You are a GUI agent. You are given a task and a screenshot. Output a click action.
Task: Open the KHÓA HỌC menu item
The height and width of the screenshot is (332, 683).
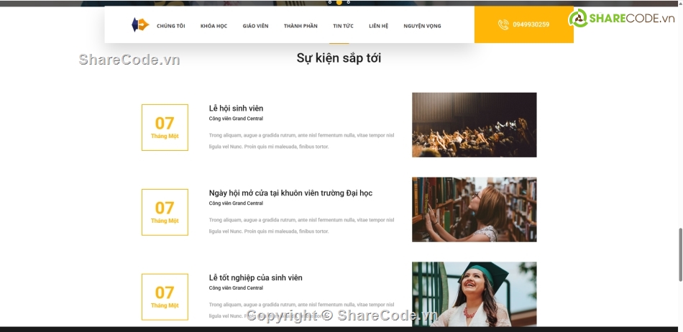pos(214,26)
